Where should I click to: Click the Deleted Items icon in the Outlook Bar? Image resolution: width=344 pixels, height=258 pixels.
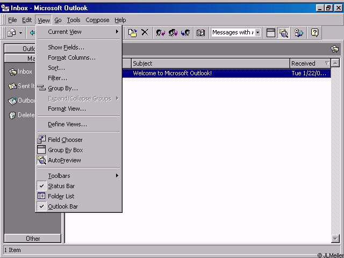click(x=12, y=115)
